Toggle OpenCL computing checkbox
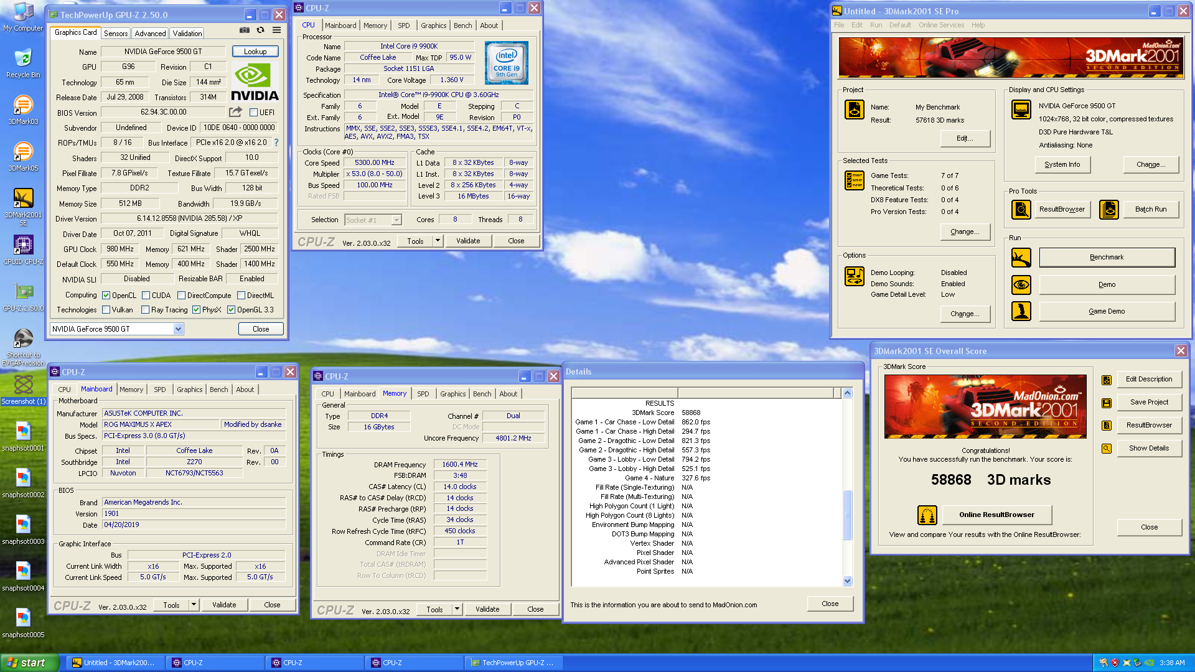The width and height of the screenshot is (1195, 672). pos(106,296)
